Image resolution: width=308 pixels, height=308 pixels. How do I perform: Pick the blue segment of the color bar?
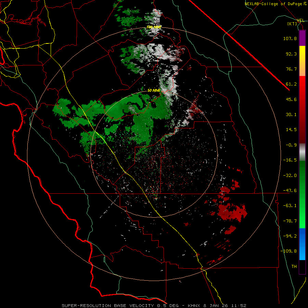click(302, 244)
